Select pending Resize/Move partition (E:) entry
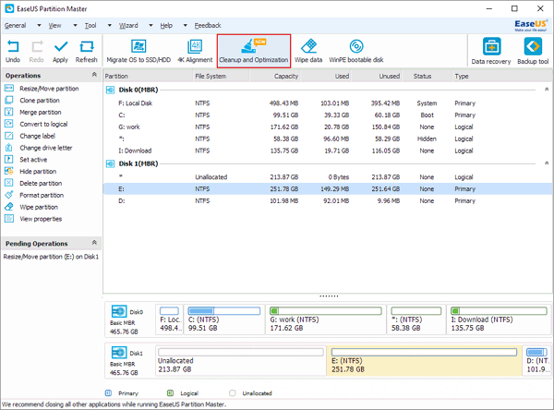Screen dimensions: 554x410 pos(51,257)
